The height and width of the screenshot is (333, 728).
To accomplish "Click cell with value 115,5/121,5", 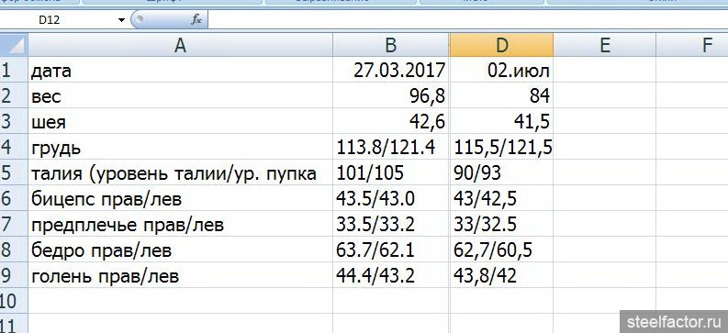I will 501,148.
